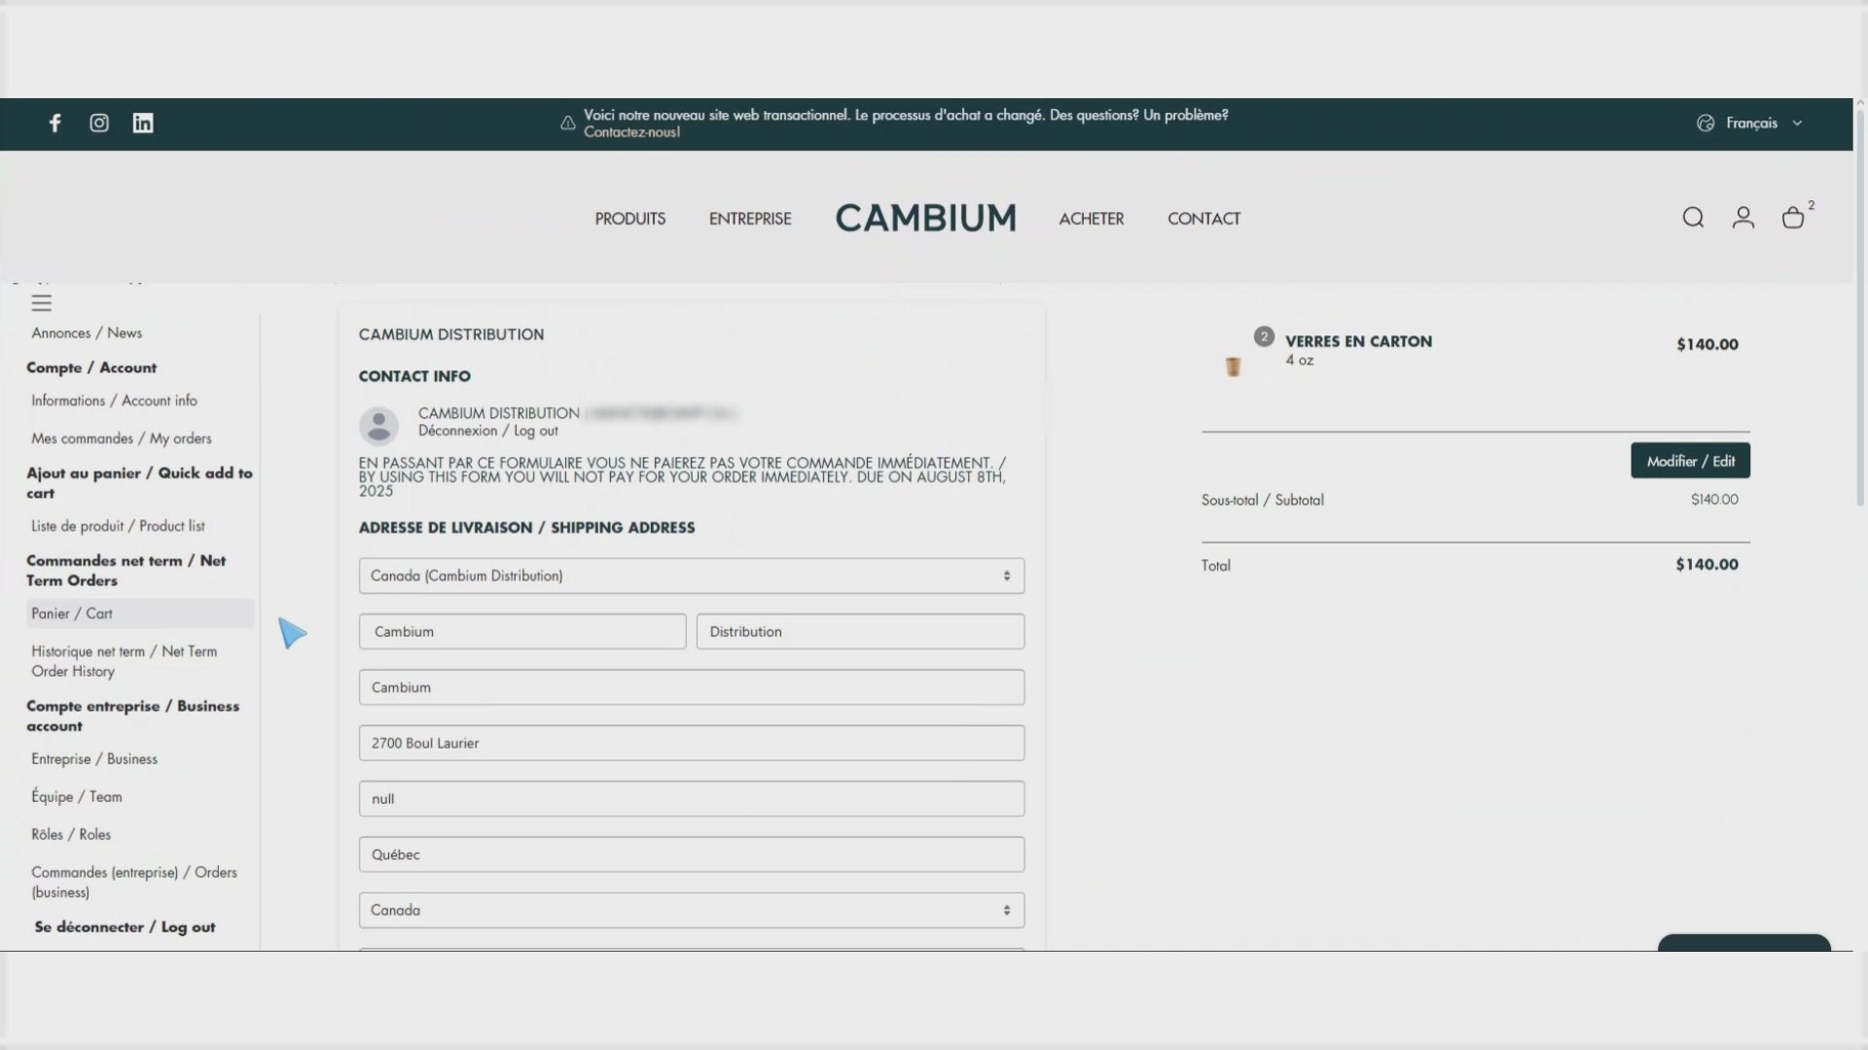Viewport: 1868px width, 1050px height.
Task: Open the PRODUITS menu
Action: coord(630,219)
